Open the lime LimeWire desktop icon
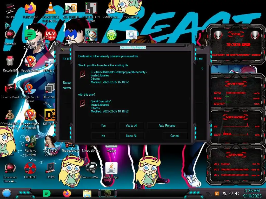 coord(111,35)
